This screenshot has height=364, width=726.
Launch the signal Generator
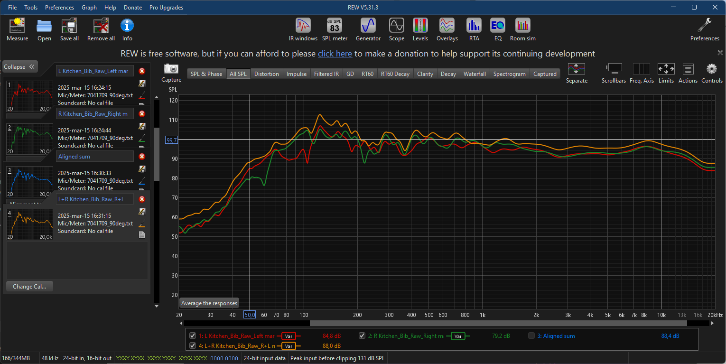point(368,29)
